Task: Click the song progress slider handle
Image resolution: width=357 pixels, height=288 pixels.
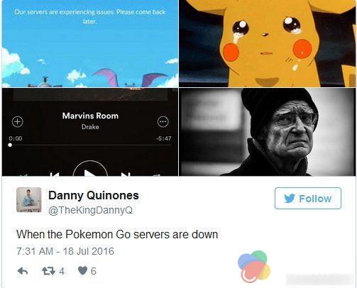Action: (10, 145)
